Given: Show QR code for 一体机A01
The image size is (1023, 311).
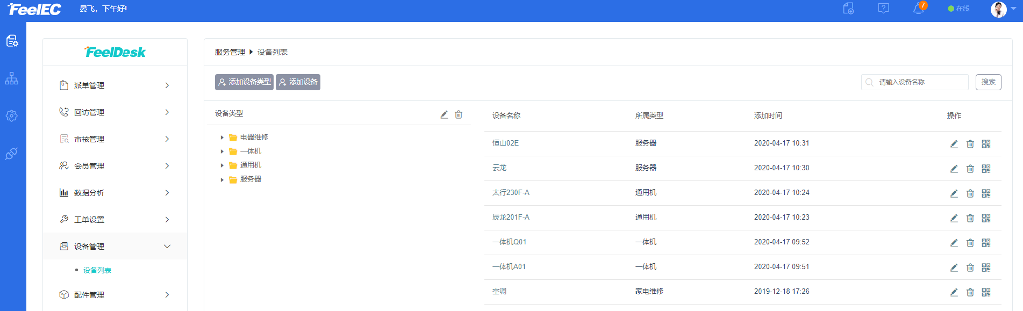Looking at the screenshot, I should tap(986, 267).
